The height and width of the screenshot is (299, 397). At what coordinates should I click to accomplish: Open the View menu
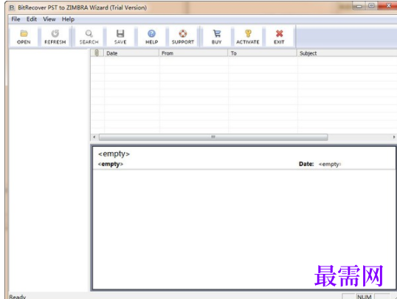coord(49,19)
